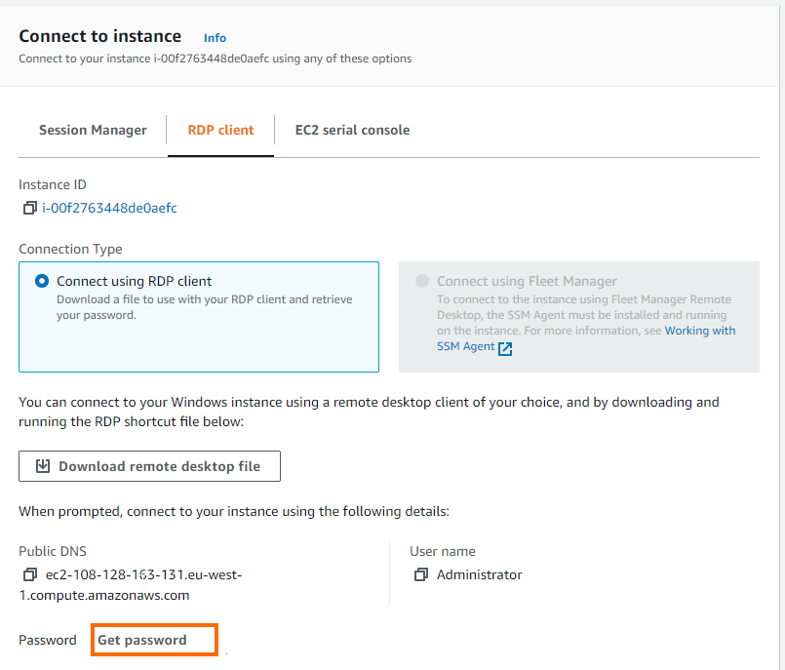This screenshot has height=670, width=785.
Task: Click the copy icon next to Administrator
Action: tap(420, 574)
